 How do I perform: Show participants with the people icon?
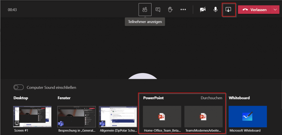tap(145, 10)
